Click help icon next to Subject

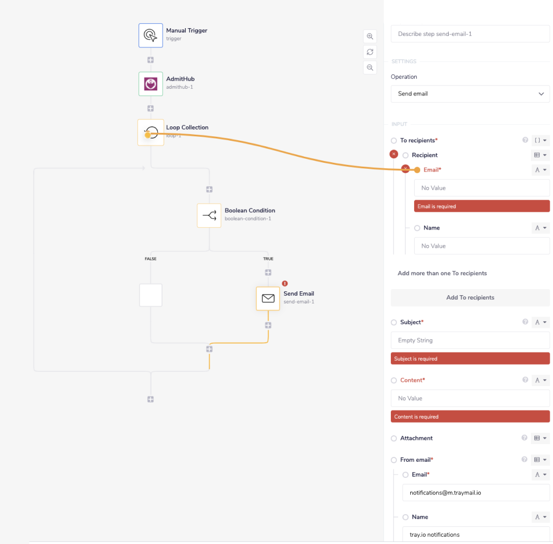click(525, 322)
